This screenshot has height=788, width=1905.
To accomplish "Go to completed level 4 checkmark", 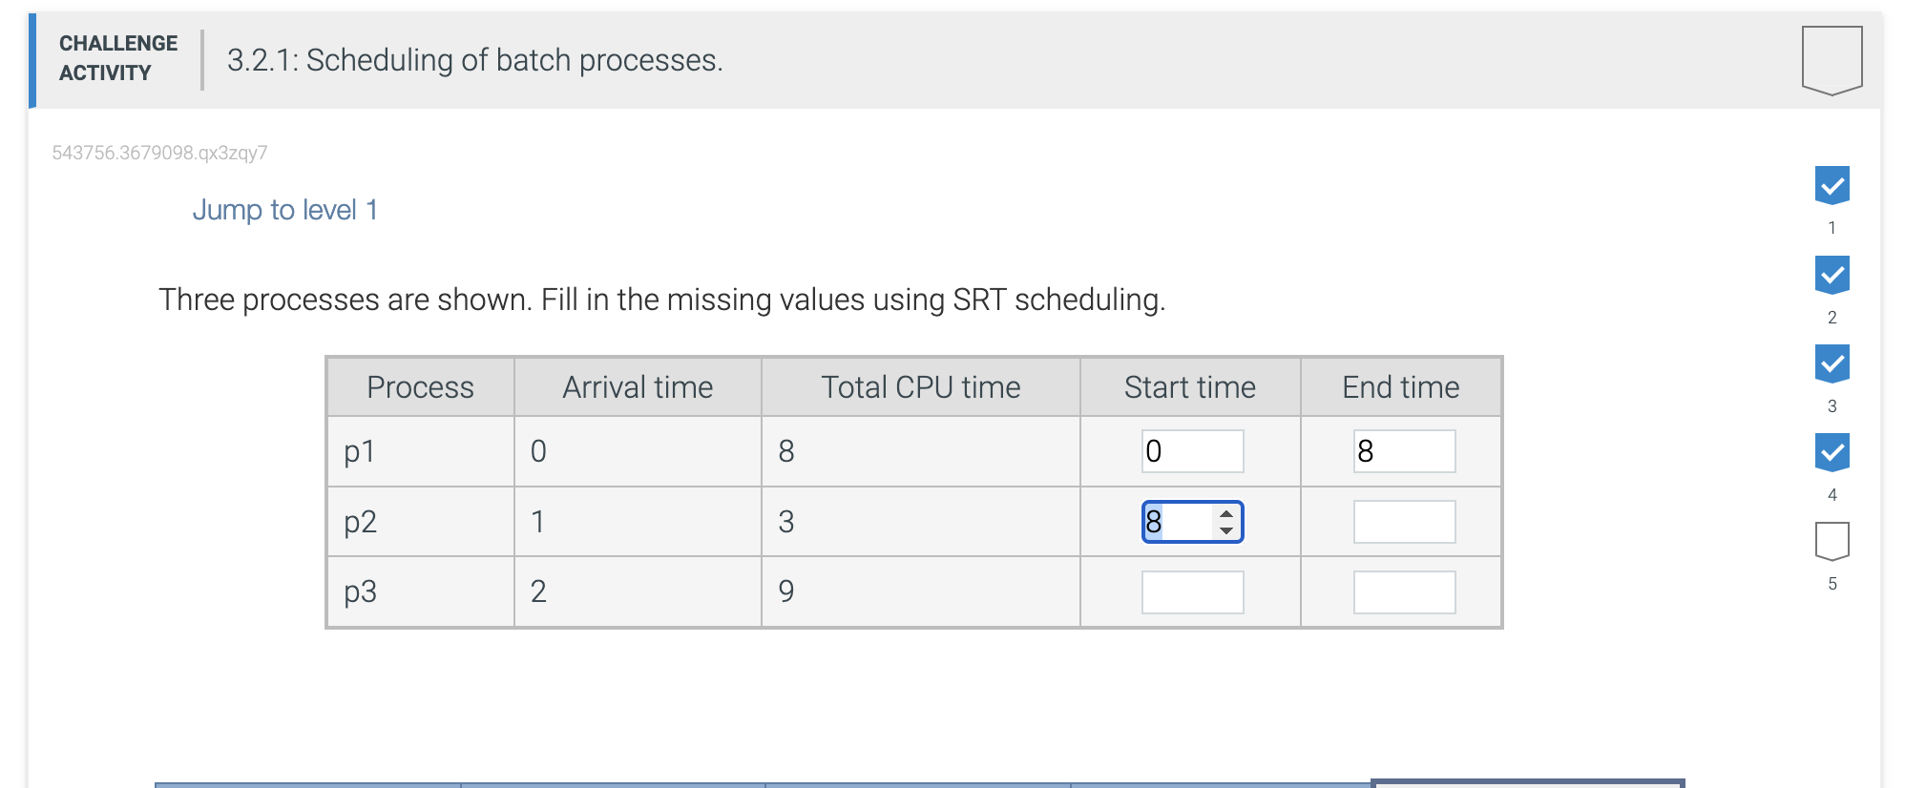I will coord(1832,452).
